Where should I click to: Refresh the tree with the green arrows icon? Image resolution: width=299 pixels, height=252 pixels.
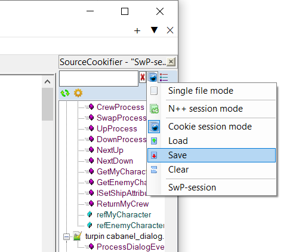tap(65, 93)
